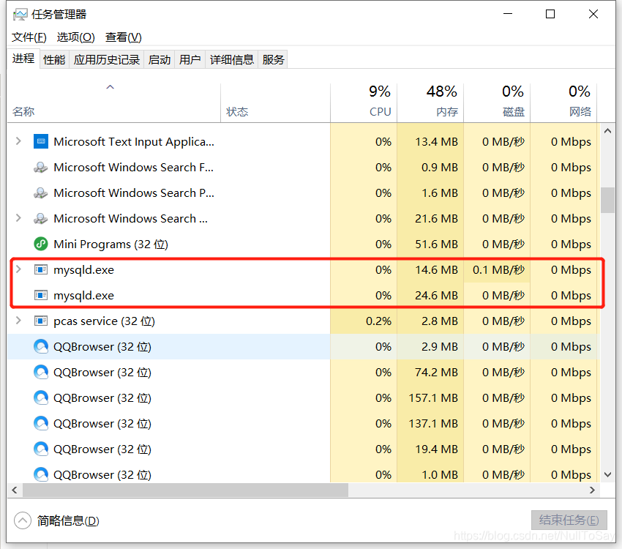The image size is (622, 549).
Task: Click the QQBrowser icon with 19.4 MB memory
Action: [x=41, y=449]
